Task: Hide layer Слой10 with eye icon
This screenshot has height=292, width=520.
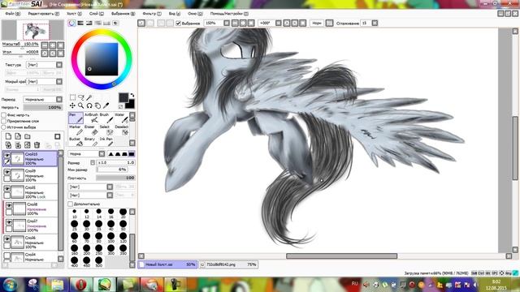Action: (x=7, y=155)
